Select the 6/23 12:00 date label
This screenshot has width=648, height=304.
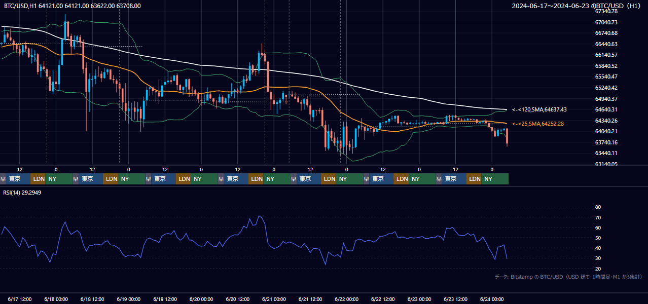coord(456,299)
